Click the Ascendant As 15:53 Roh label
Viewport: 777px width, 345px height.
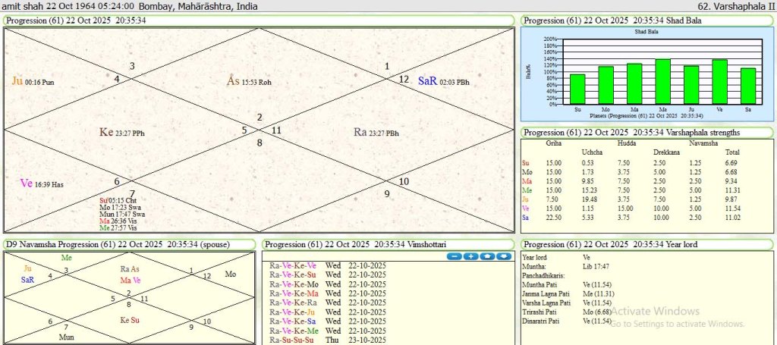(249, 81)
